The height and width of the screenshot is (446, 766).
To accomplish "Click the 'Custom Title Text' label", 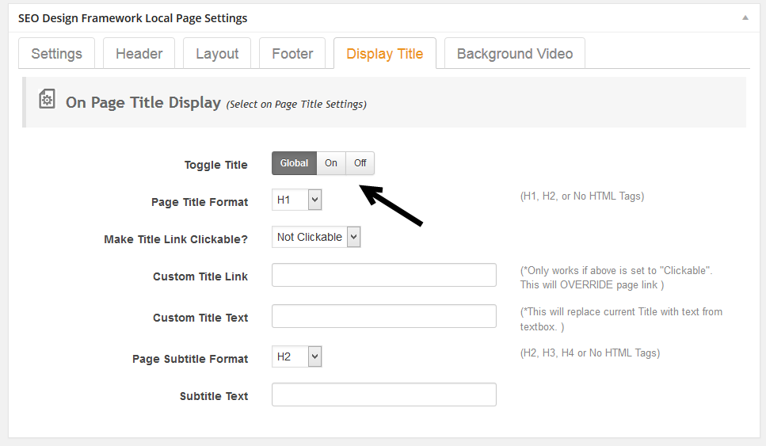I will [200, 318].
